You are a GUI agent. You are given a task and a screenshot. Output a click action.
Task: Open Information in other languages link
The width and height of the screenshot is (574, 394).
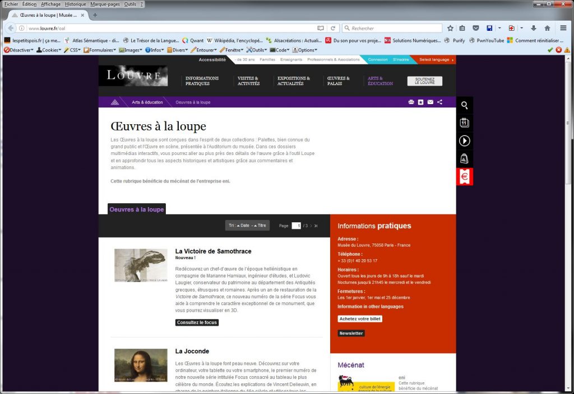point(371,307)
